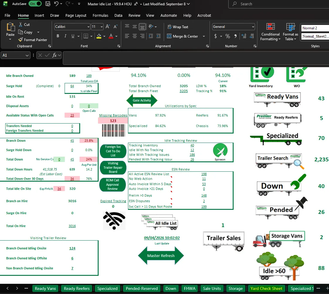This screenshot has width=329, height=294.
Task: Click the no-wifi Expired Tracking icon
Action: tap(114, 221)
